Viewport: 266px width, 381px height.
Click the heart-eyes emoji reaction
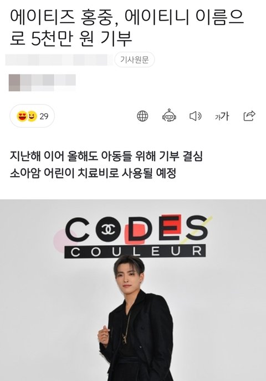pos(22,116)
